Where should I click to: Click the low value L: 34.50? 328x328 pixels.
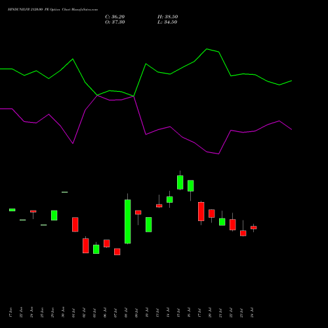click(x=167, y=22)
